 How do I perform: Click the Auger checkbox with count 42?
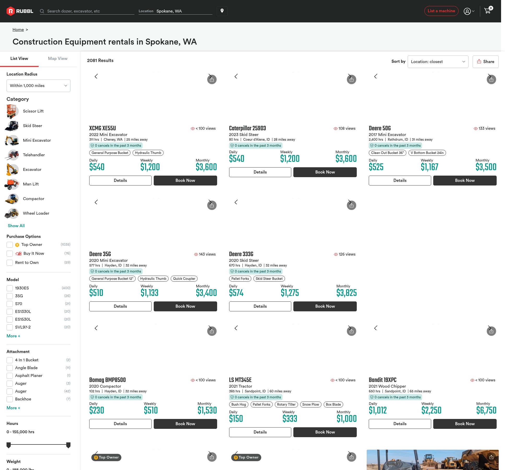[10, 391]
